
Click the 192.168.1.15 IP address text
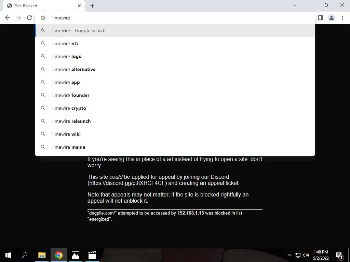tap(191, 213)
